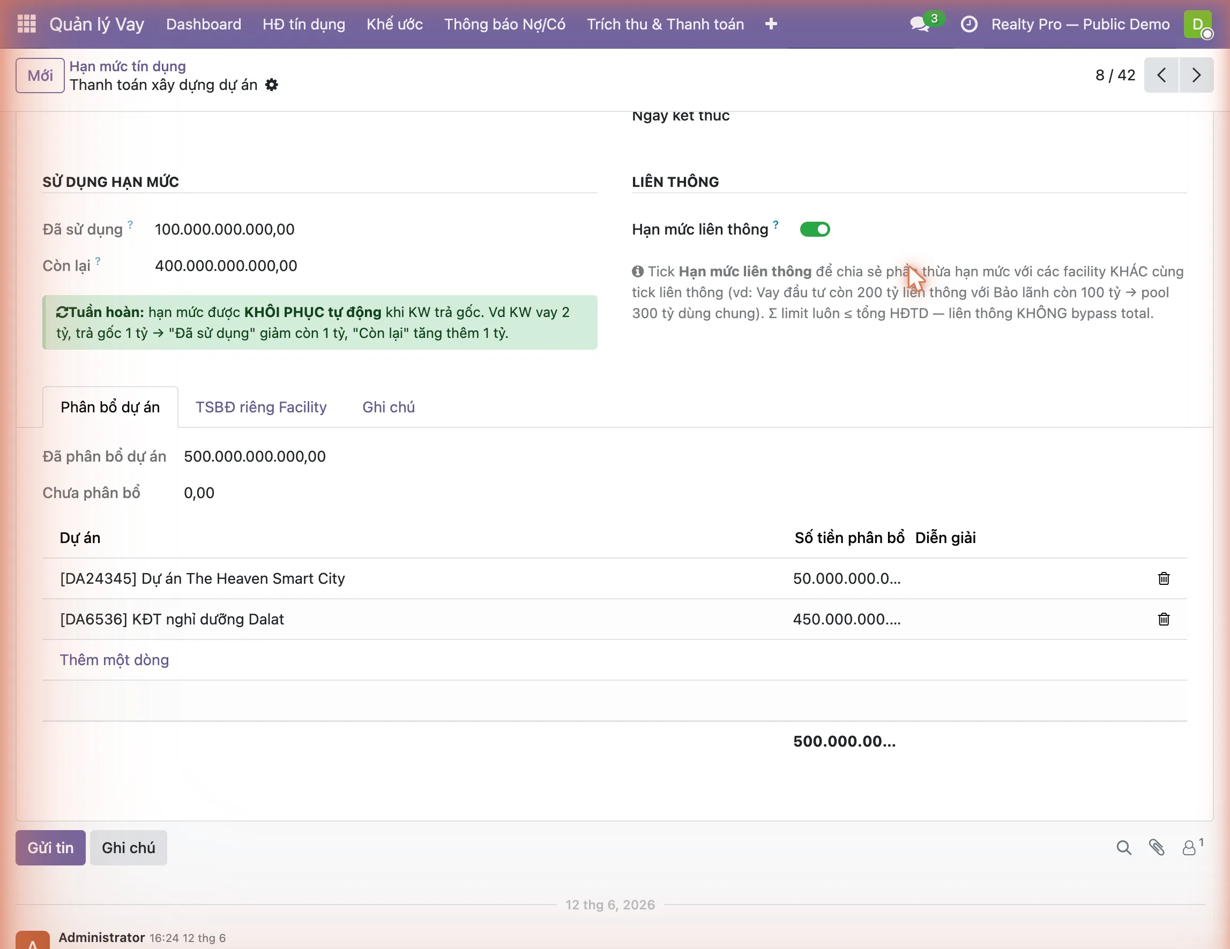Show help tooltip for Đã sử dụng
1230x949 pixels.
pos(130,224)
